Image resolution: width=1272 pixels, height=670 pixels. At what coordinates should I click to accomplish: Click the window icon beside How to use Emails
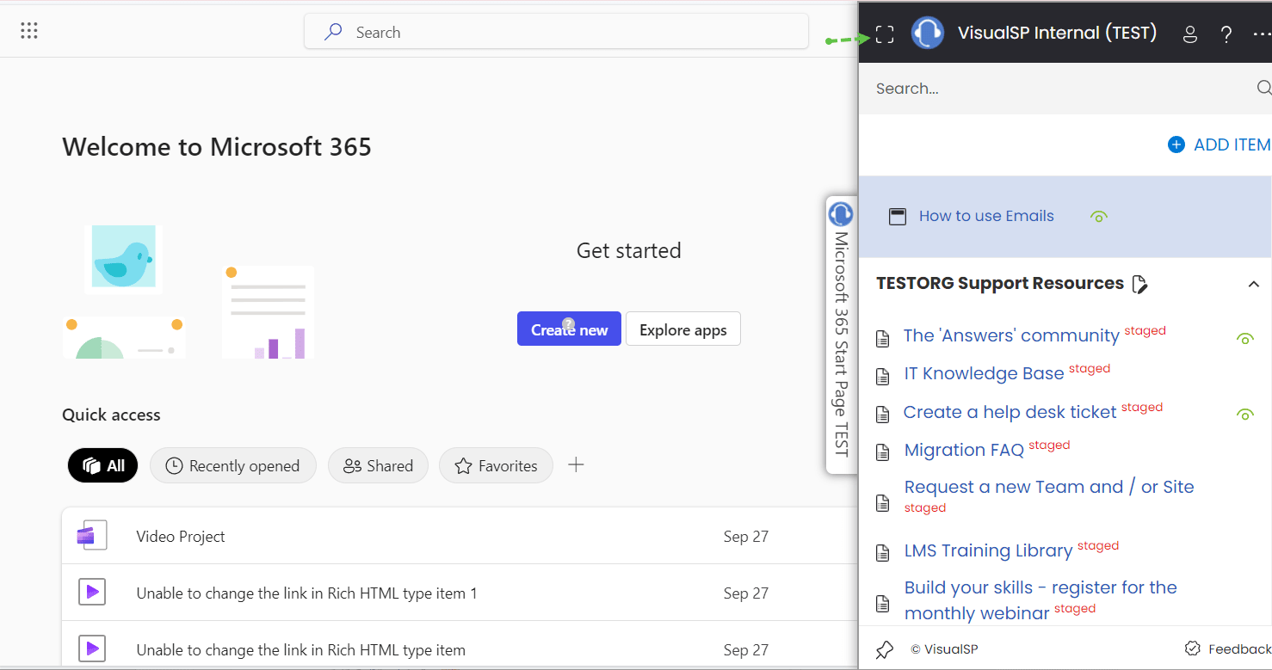point(898,217)
